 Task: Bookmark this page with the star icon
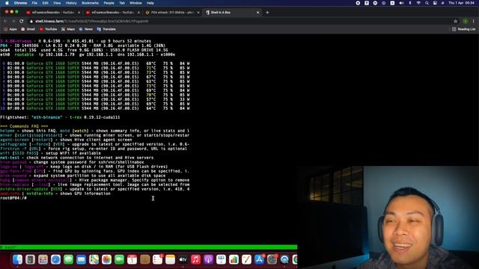(x=456, y=21)
